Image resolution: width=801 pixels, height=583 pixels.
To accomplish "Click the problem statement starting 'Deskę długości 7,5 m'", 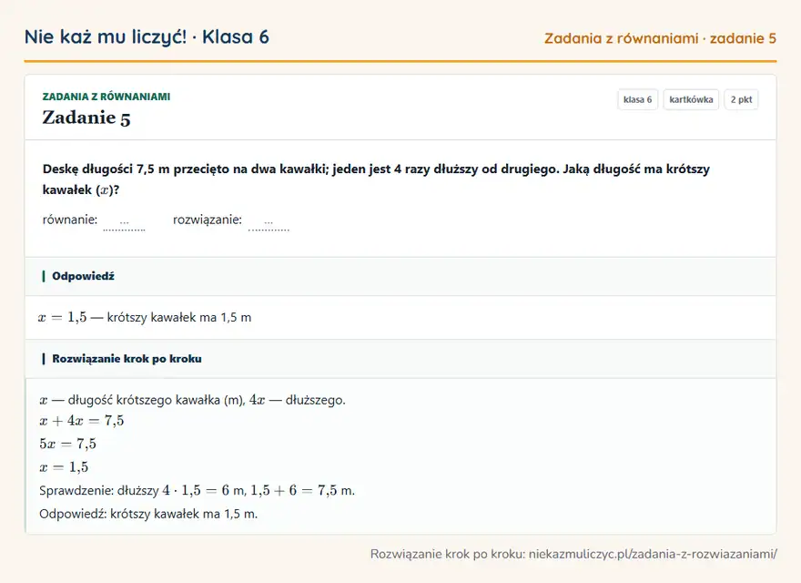I will pos(376,179).
